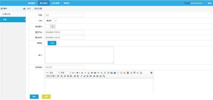213x100 pixels.
Task: Insert music with the music note icon
Action: [121, 73]
